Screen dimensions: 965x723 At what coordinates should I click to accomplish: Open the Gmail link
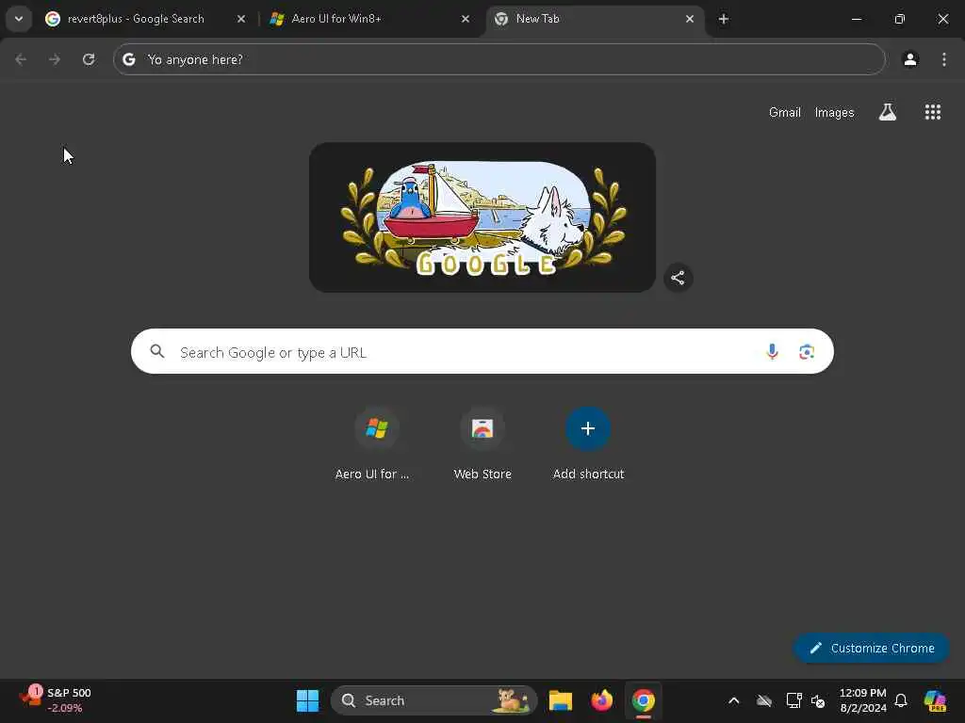[785, 113]
